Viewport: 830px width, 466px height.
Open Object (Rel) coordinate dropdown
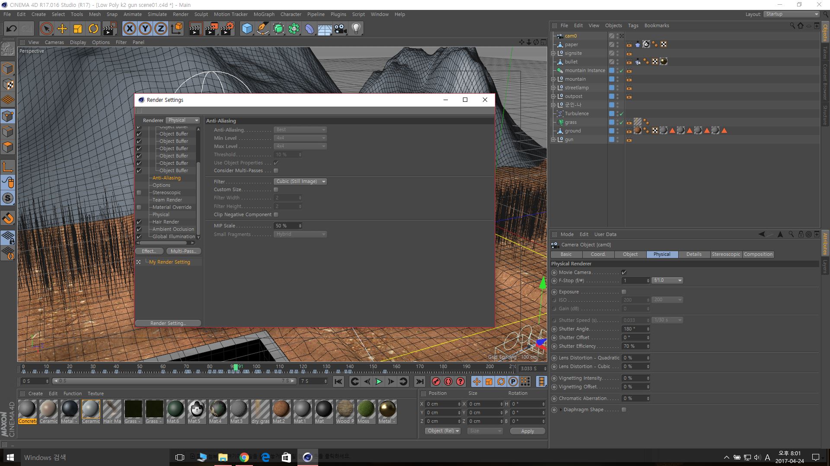[443, 431]
